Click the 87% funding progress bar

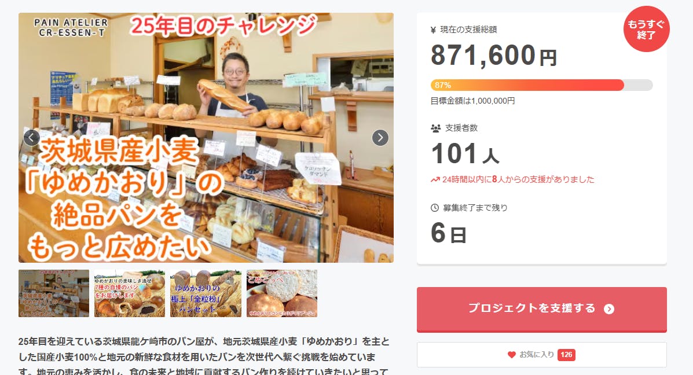(x=541, y=85)
